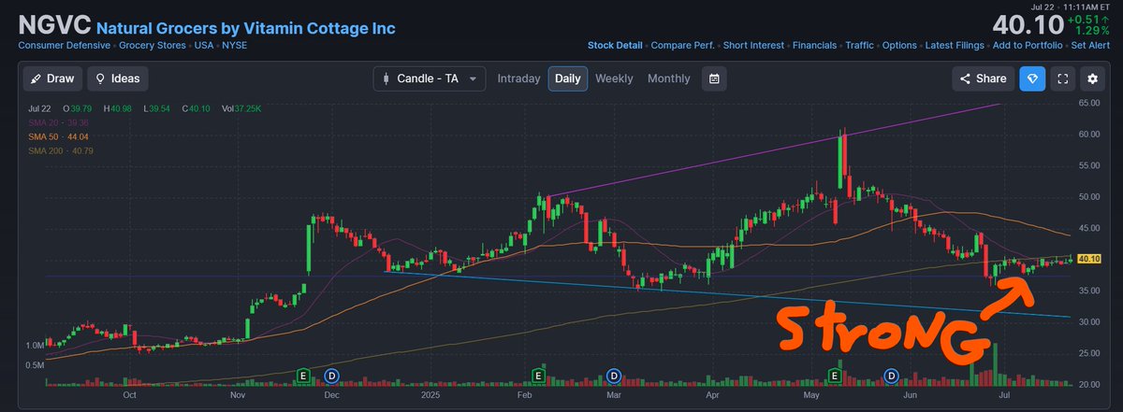Expand the Candle - TA chart type dropdown
The image size is (1123, 412).
point(430,79)
